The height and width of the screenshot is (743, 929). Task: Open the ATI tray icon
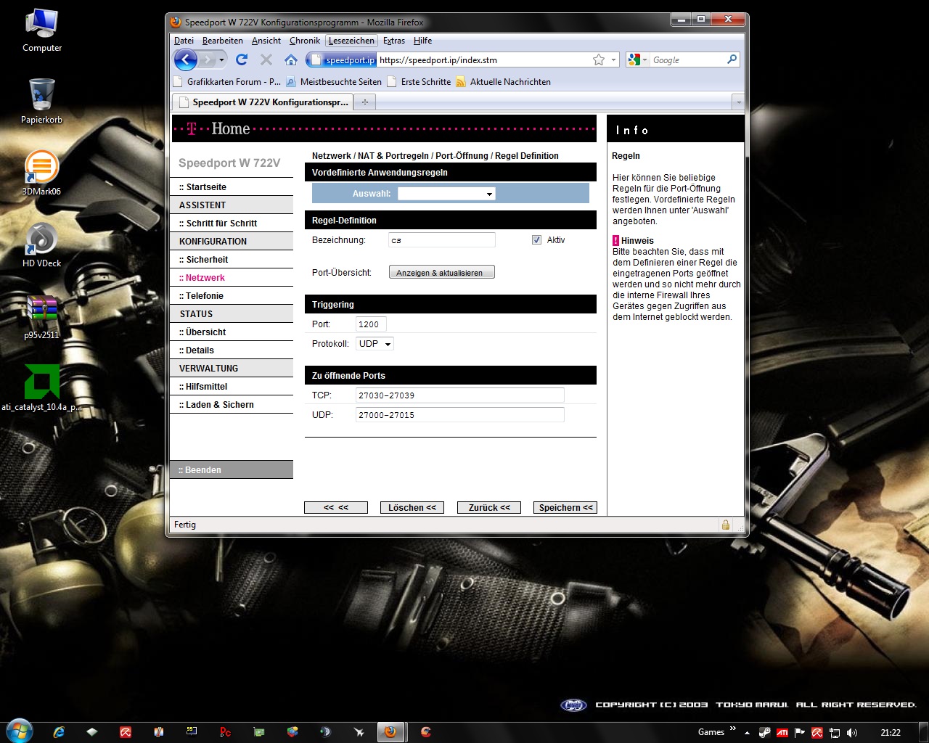tap(782, 732)
